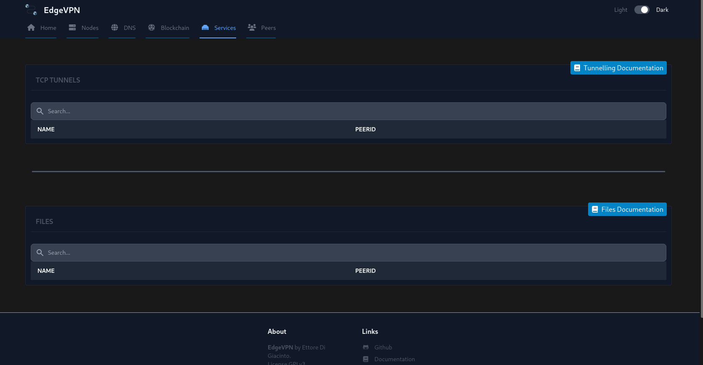
Task: Open Tunnelling Documentation button
Action: [618, 68]
